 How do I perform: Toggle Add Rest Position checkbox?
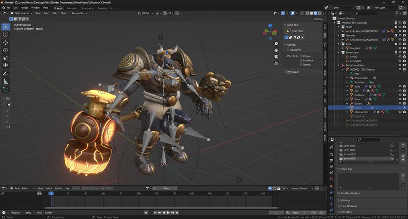tap(339, 193)
